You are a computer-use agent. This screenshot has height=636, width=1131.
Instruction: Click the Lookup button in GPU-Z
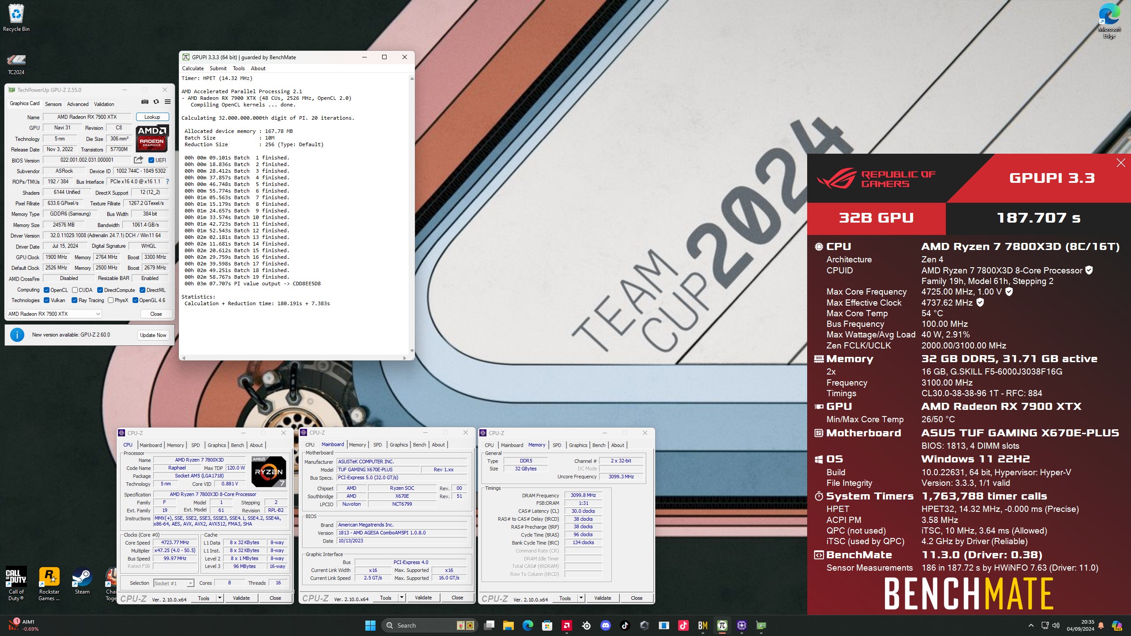(x=152, y=117)
